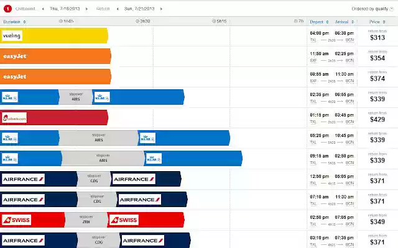Click the 7h duration scale marker
The width and height of the screenshot is (398, 248).
298,21
